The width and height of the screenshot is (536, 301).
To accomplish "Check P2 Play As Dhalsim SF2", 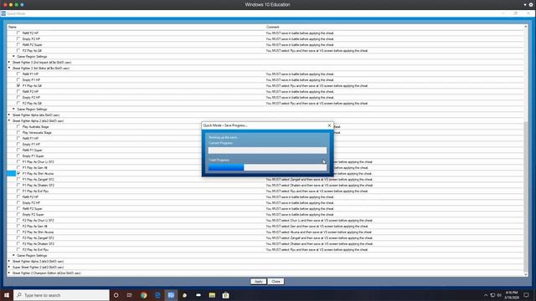I will point(18,243).
